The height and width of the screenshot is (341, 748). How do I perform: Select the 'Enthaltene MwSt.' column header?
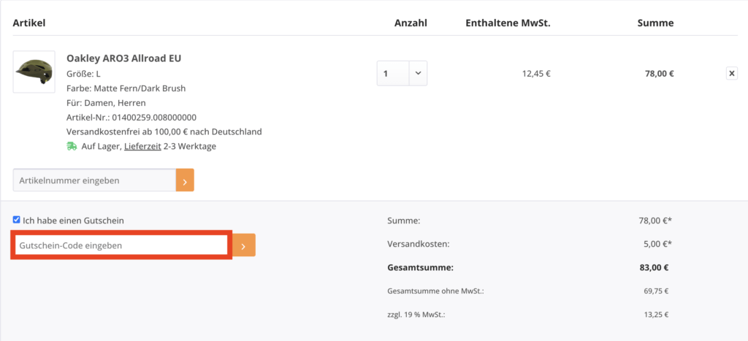[508, 23]
